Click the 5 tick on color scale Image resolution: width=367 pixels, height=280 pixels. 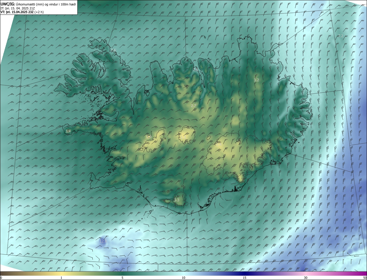[122, 278]
